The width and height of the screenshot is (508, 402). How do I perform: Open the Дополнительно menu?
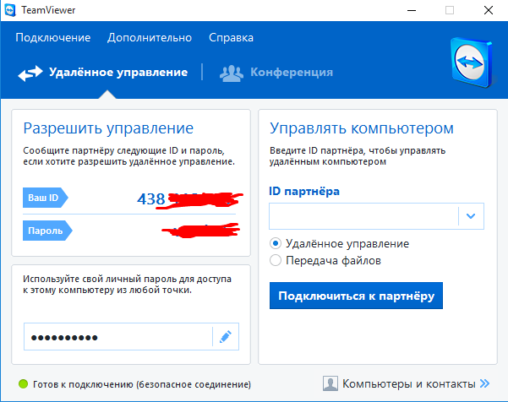[150, 38]
